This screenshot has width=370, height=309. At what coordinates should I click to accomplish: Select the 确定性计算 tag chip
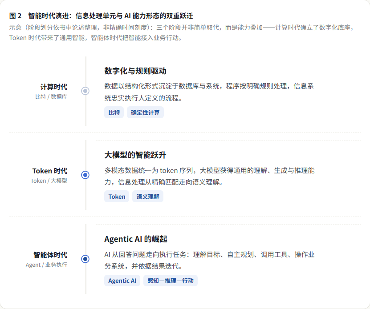tap(145, 112)
